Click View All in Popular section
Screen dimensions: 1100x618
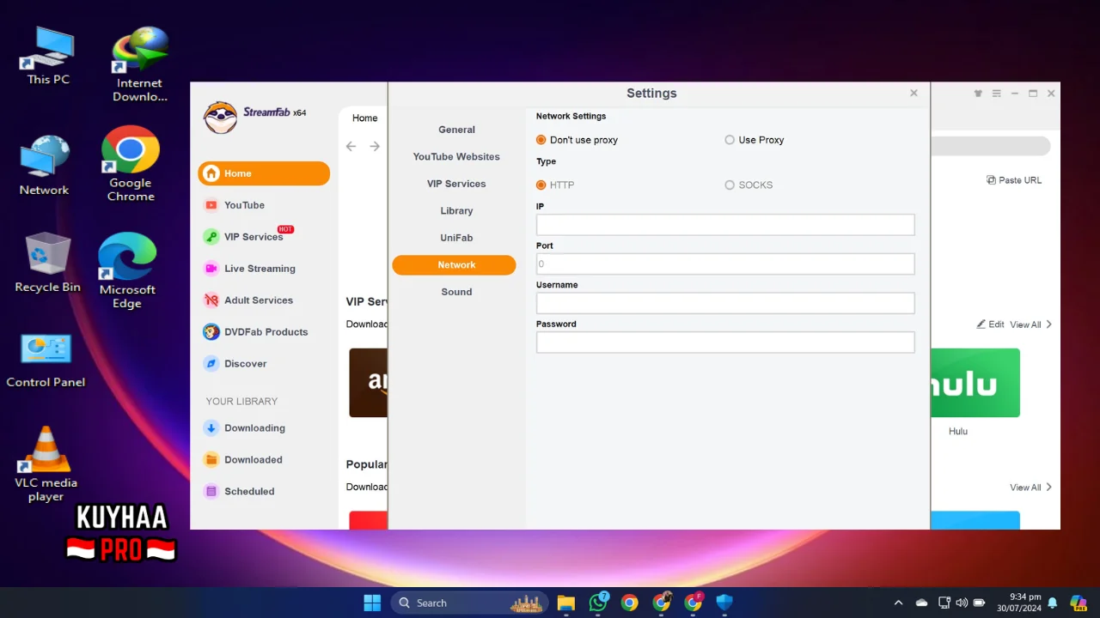[x=1030, y=488]
